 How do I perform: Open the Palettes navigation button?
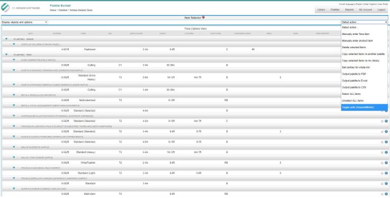(335, 10)
